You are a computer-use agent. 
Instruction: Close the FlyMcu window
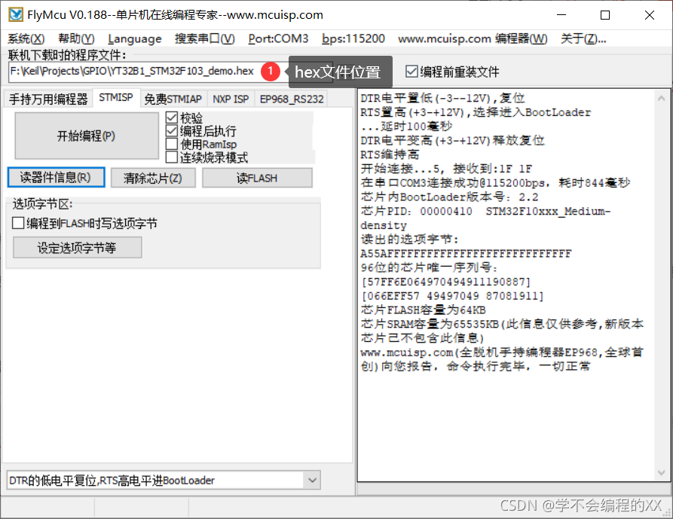pyautogui.click(x=650, y=15)
